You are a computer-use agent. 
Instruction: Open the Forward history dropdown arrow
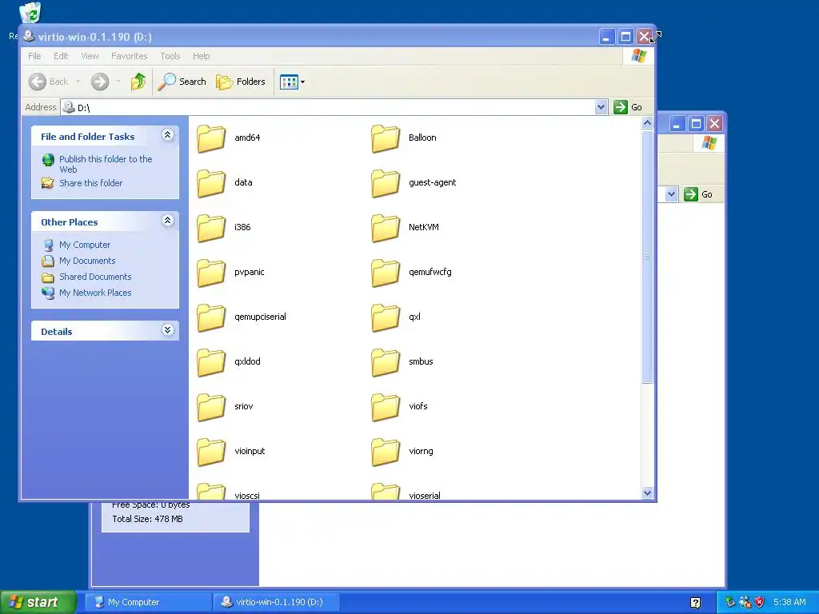[x=118, y=82]
